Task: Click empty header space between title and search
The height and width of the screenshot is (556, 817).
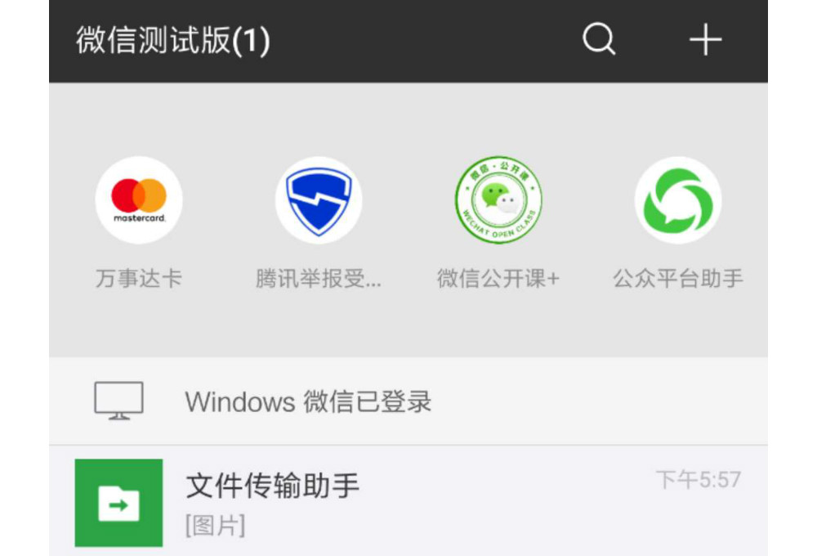Action: tap(425, 40)
